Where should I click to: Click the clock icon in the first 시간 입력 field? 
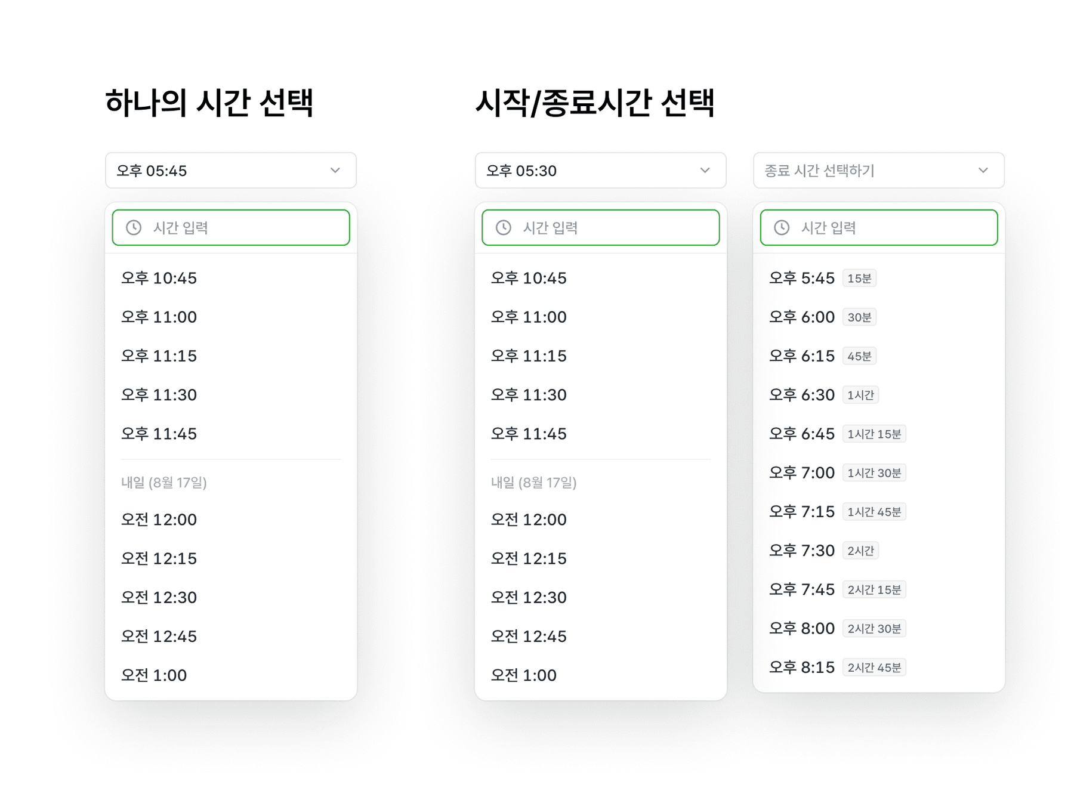(x=134, y=227)
